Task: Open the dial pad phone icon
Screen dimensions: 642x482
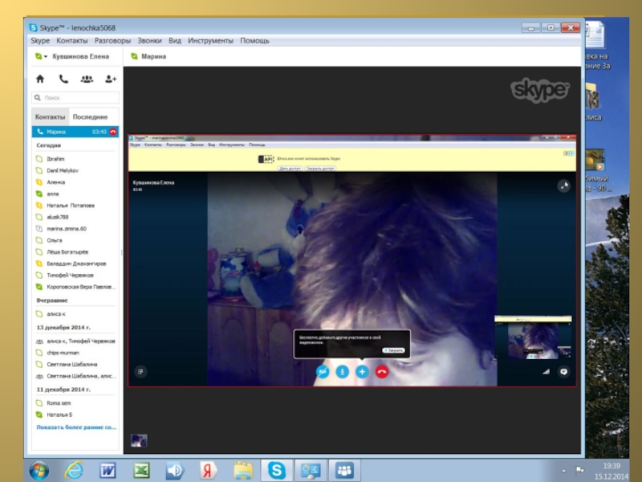Action: [63, 79]
